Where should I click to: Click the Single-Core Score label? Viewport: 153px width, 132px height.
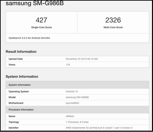pos(41,27)
